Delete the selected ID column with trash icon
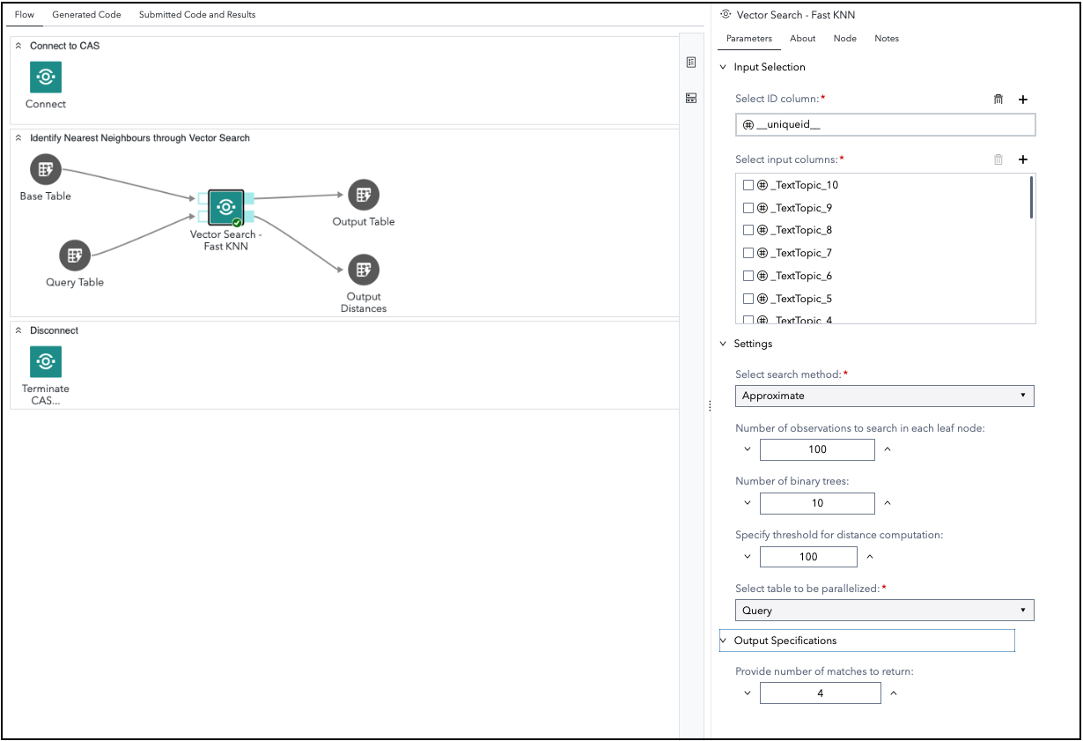Screen dimensions: 1083x741 [x=998, y=100]
